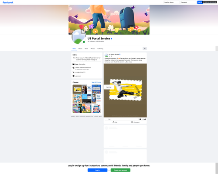Viewport: 218px width, 174px height.
Task: Click Log in button in bottom banner
Action: coord(98,170)
